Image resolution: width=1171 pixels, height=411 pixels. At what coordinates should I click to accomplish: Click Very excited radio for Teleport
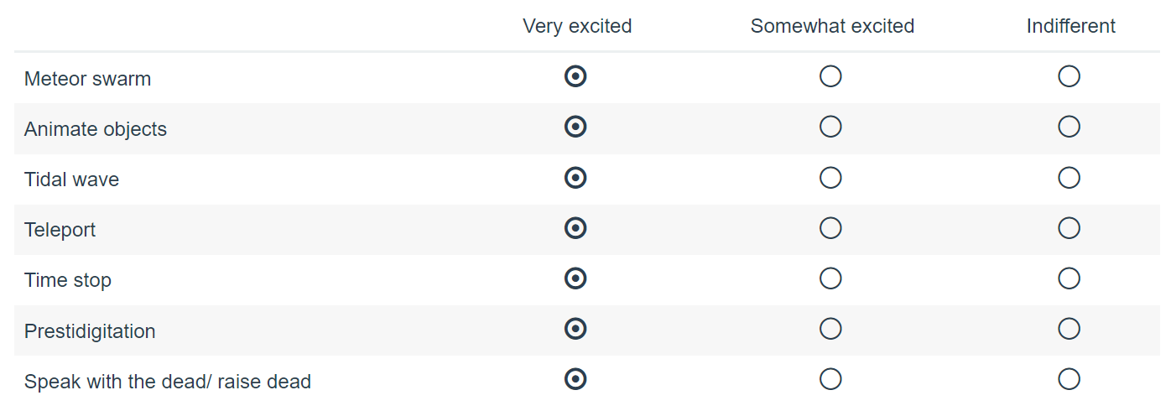(575, 228)
